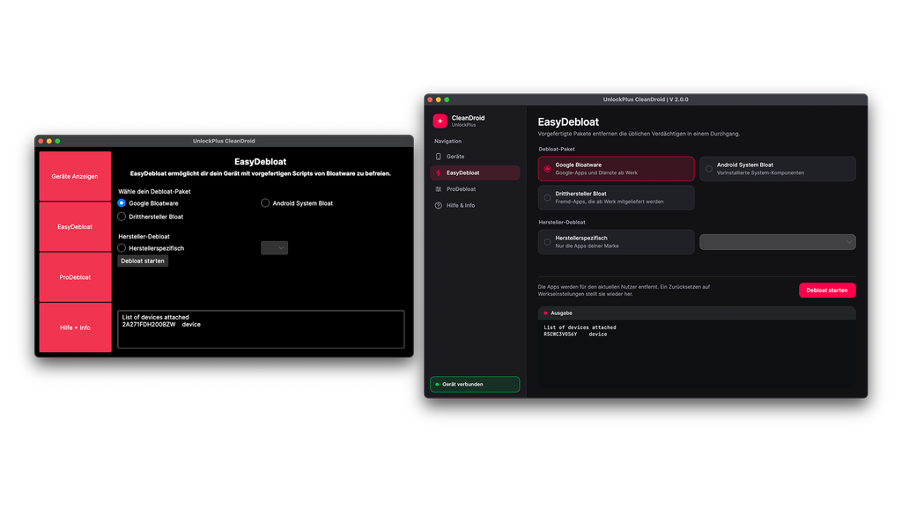Screen dimensions: 902x507
Task: Select Google Bloatware radio in the red-sidebar window
Action: [x=122, y=203]
